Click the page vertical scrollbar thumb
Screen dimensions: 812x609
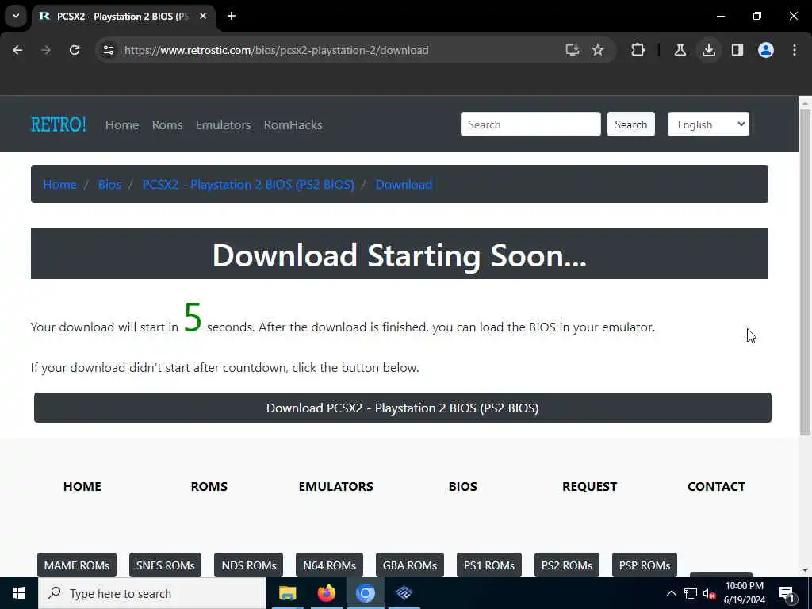click(806, 272)
